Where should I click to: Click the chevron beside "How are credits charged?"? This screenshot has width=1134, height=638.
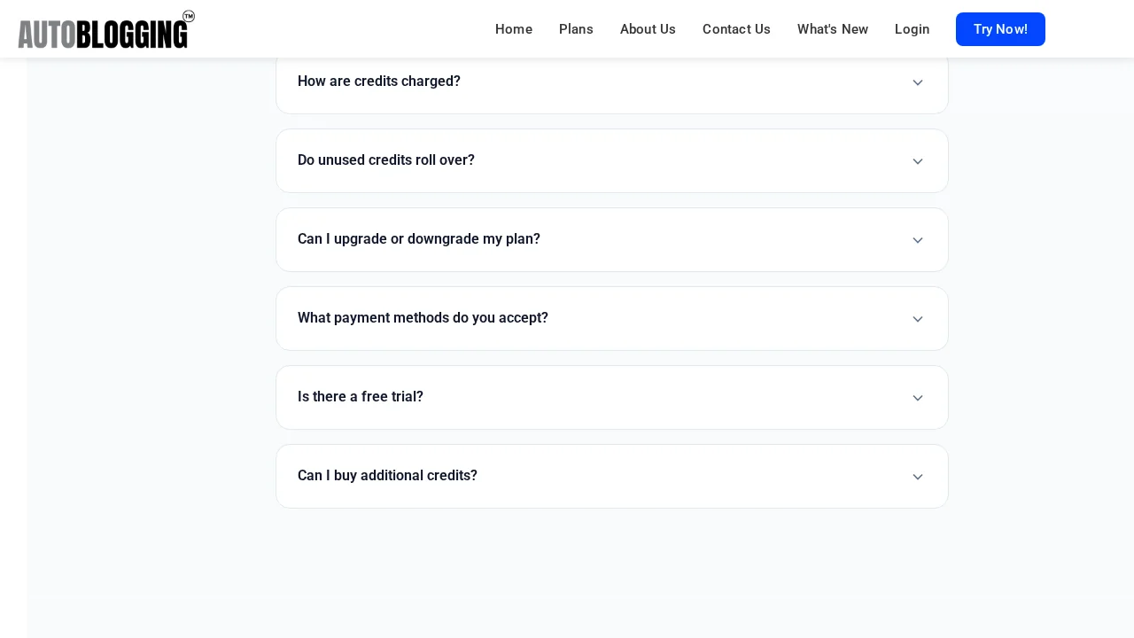[x=918, y=82]
